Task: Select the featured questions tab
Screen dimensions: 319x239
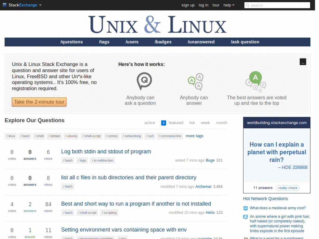Action: (176, 123)
